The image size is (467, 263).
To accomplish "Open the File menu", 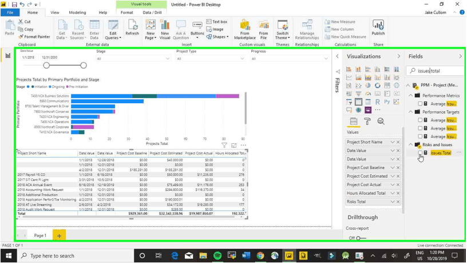I will (10, 13).
